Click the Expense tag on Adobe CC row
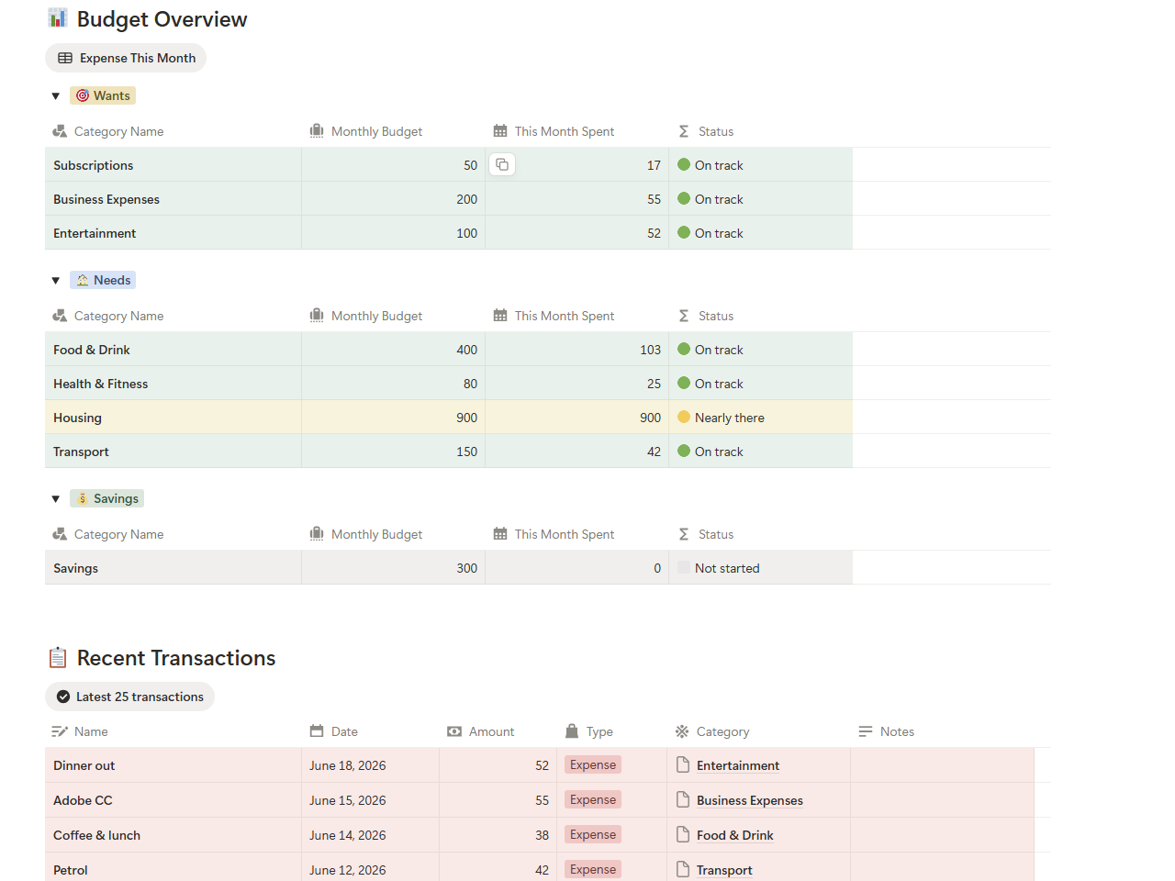 point(593,799)
